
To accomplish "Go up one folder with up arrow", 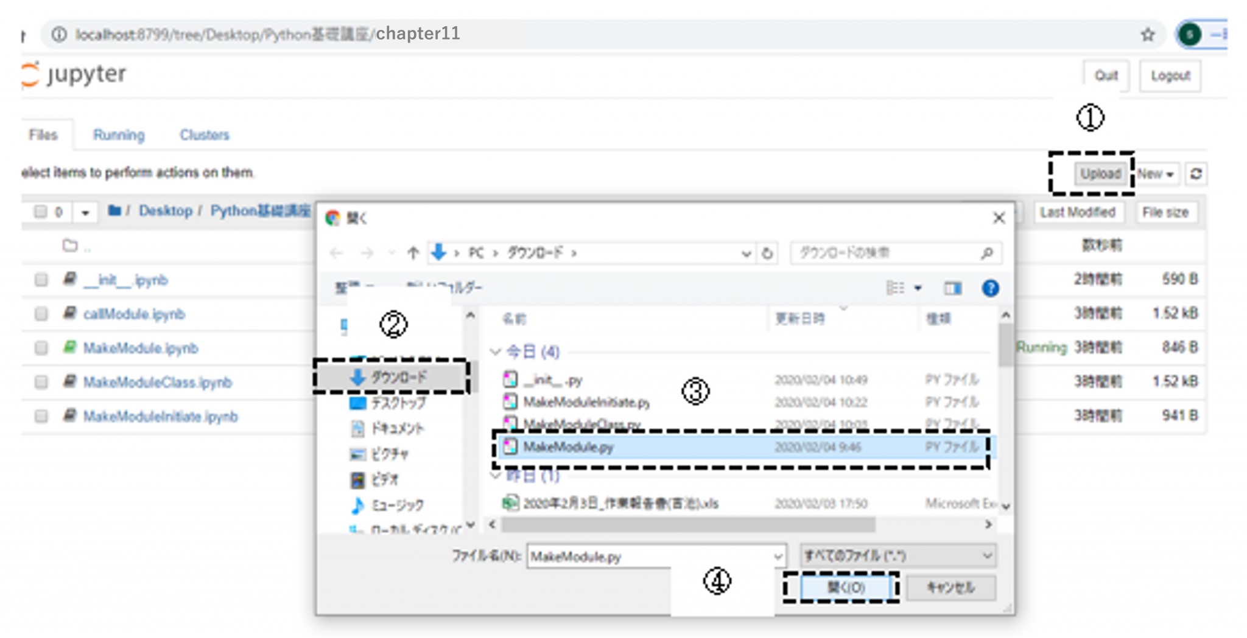I will coord(413,253).
